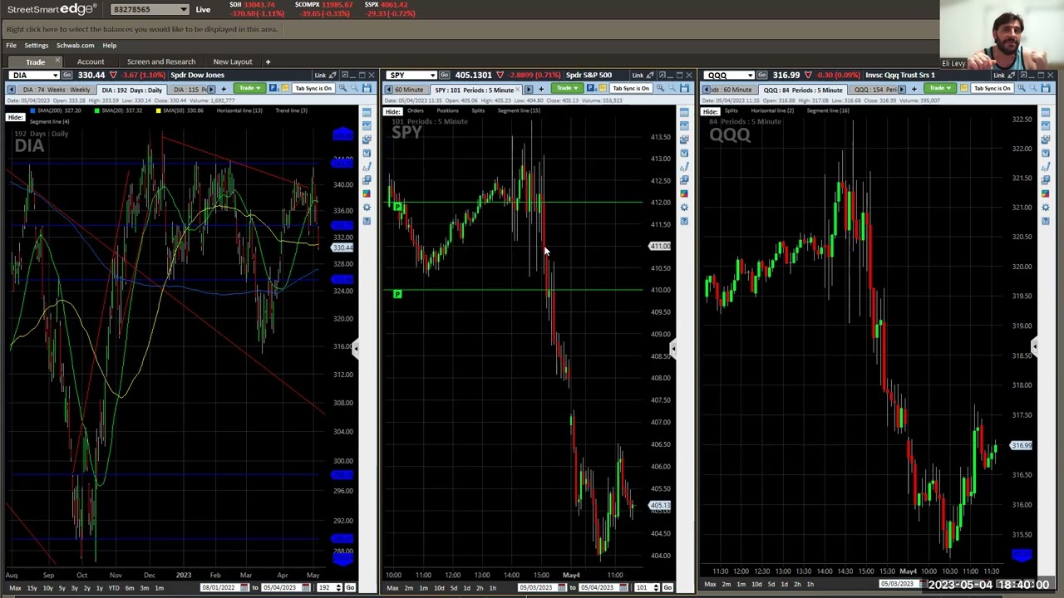Click the Link chain icon in SPY window

[x=648, y=76]
